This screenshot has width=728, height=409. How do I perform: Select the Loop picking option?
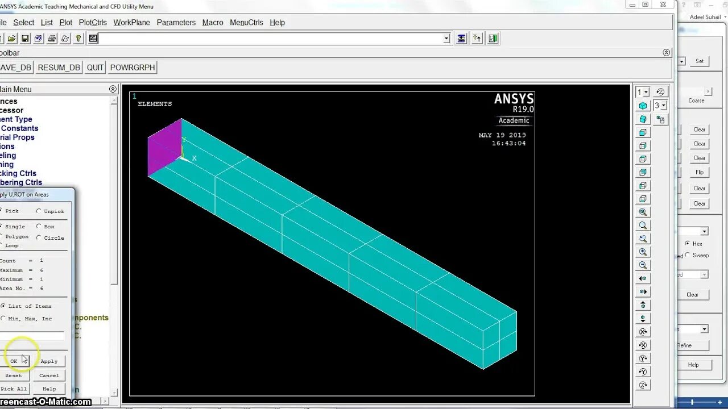[x=10, y=245]
